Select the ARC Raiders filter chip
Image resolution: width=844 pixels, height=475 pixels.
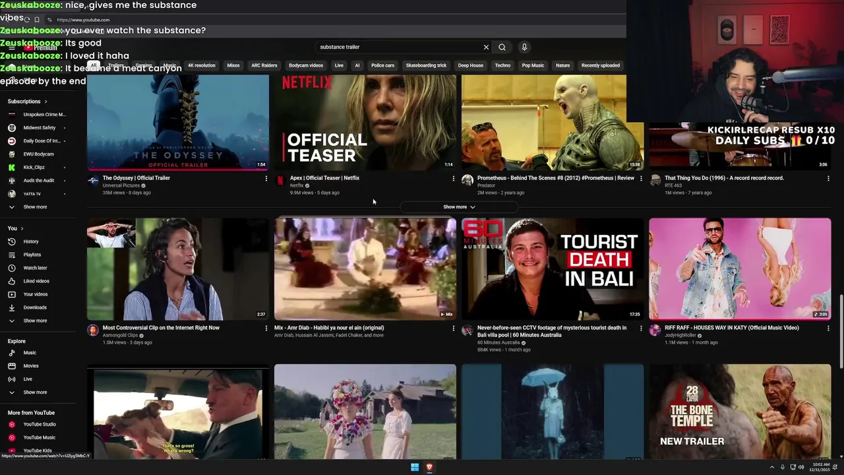click(264, 65)
